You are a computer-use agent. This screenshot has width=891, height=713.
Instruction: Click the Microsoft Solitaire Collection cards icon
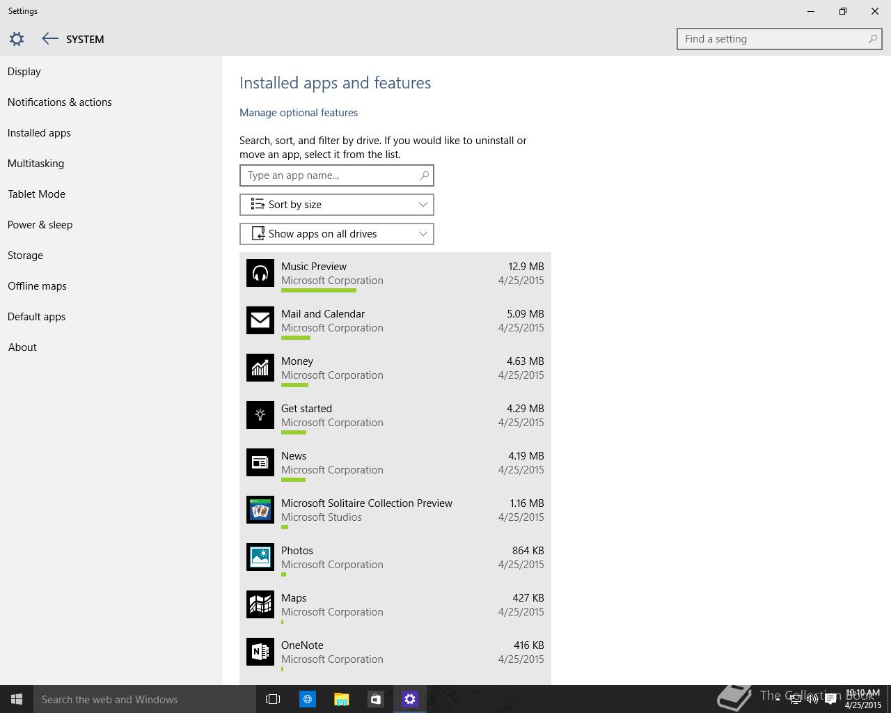pos(260,510)
